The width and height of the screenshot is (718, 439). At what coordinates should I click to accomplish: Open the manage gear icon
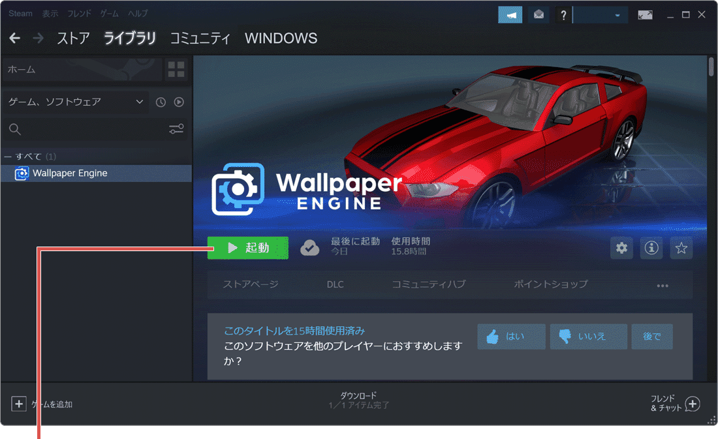pyautogui.click(x=621, y=248)
